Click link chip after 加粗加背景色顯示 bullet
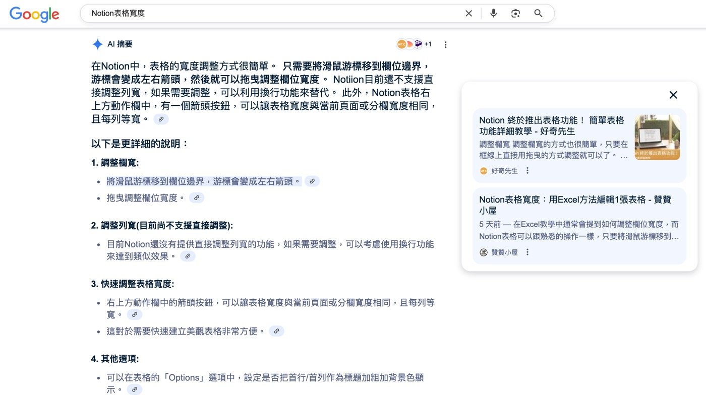Image resolution: width=706 pixels, height=397 pixels. (x=135, y=390)
